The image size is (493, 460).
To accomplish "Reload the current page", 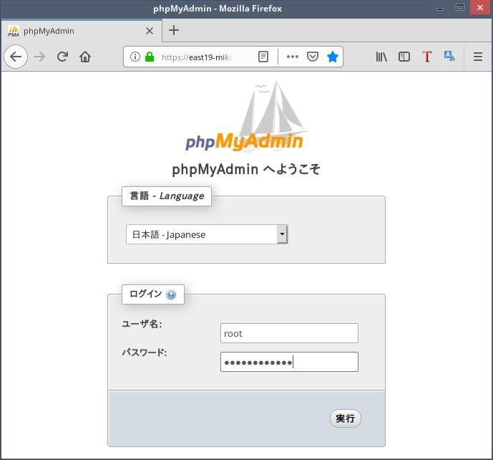I will 62,57.
